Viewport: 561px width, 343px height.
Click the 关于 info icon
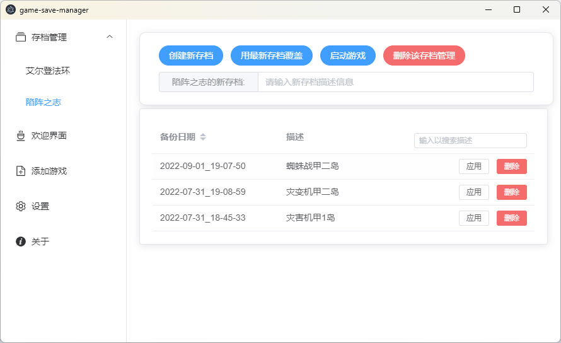pos(21,241)
